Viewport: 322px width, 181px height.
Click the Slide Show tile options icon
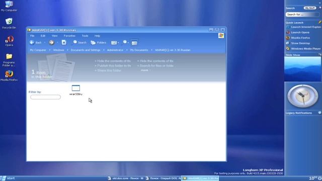(x=320, y=55)
